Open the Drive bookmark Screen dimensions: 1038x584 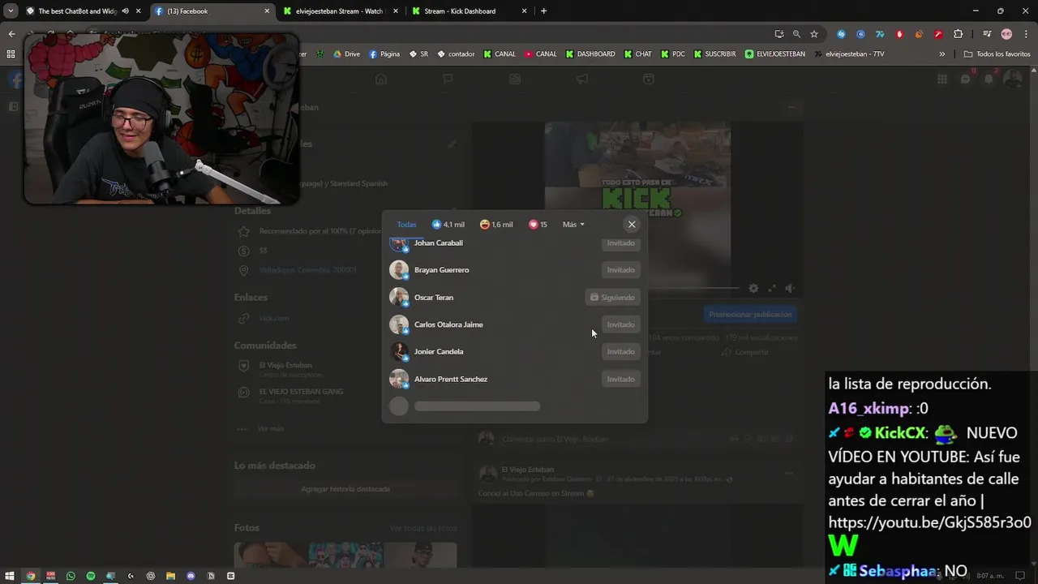[347, 54]
